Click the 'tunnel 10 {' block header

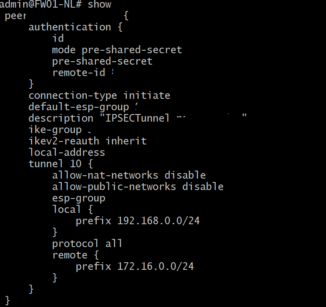(60, 164)
